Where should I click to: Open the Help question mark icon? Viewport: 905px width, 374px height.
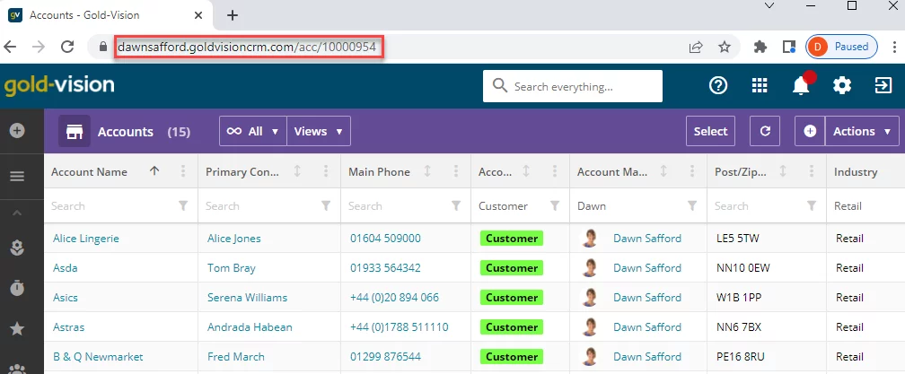718,86
